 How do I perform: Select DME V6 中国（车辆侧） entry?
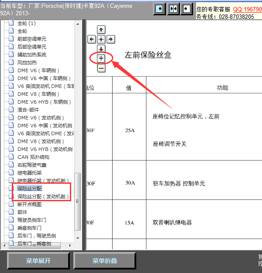[x=44, y=78]
